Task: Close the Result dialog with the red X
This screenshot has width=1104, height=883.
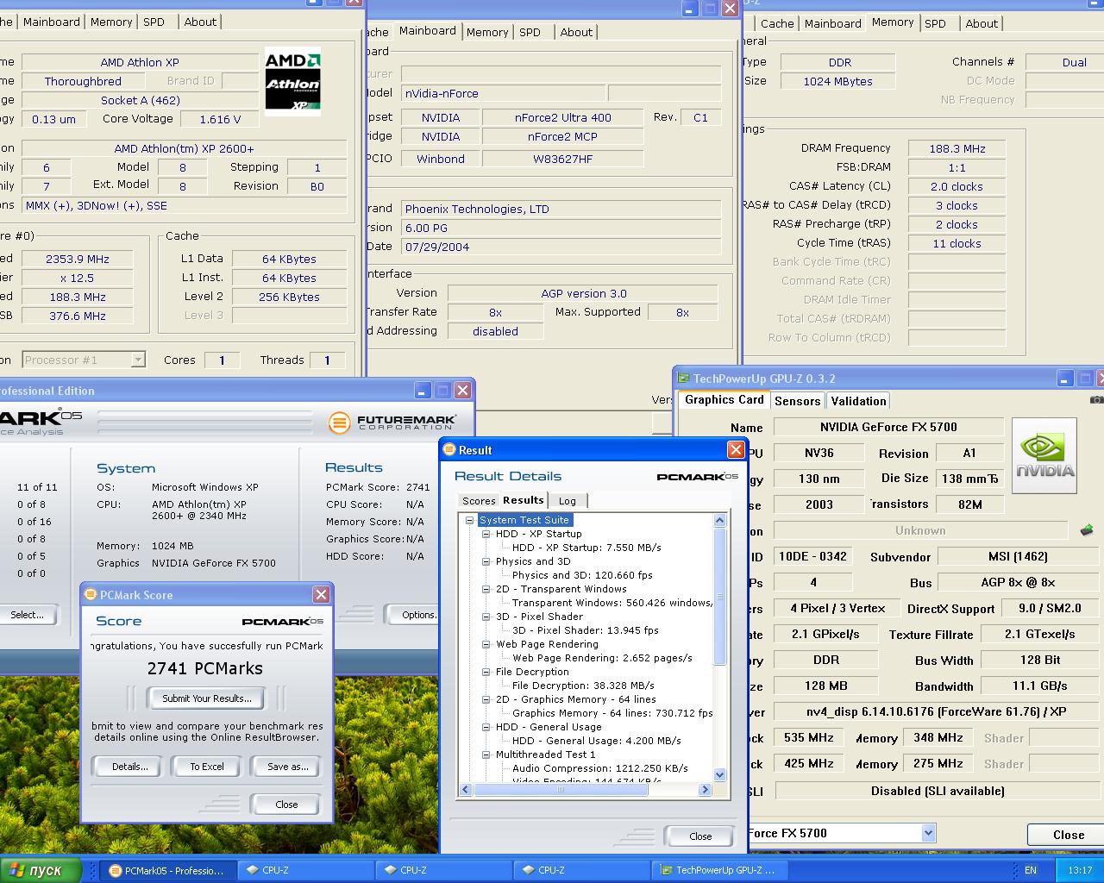Action: tap(736, 450)
